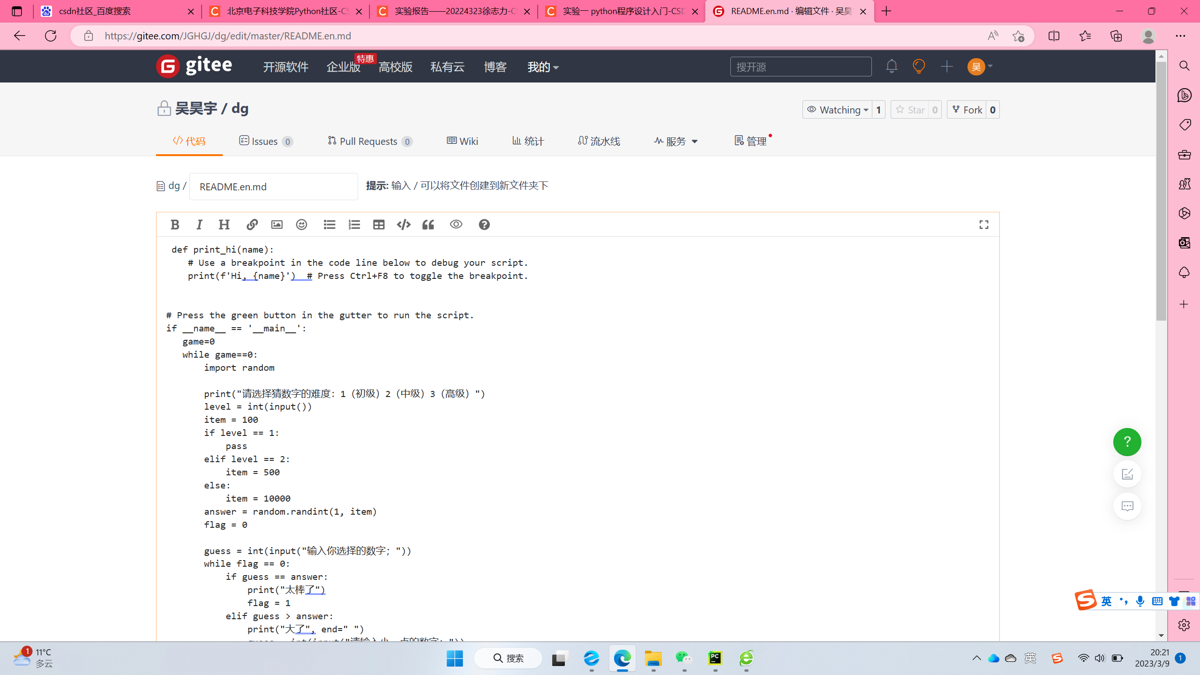Screen dimensions: 1200x675
Task: Click the italic formatting icon
Action: click(199, 225)
